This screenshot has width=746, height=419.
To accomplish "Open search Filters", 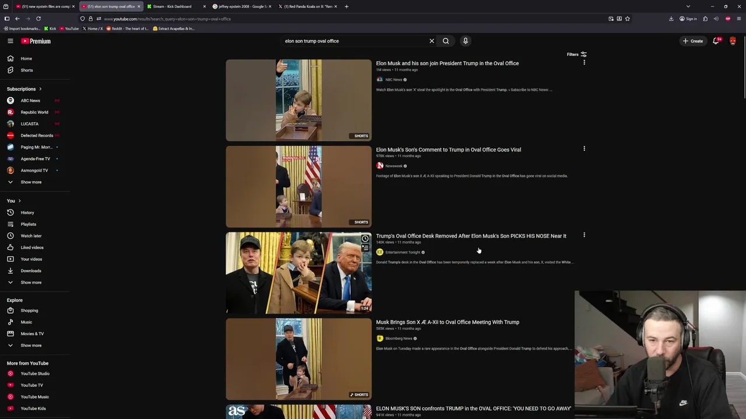I will 576,54.
